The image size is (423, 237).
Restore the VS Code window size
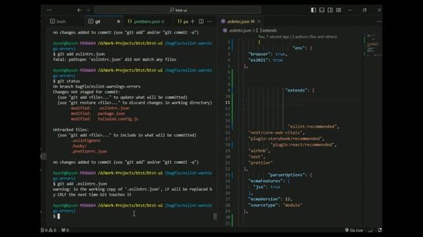tap(364, 10)
